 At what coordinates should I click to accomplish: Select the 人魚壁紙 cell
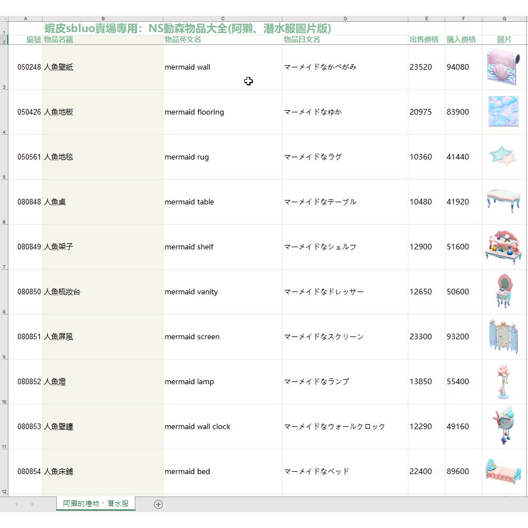click(x=103, y=67)
